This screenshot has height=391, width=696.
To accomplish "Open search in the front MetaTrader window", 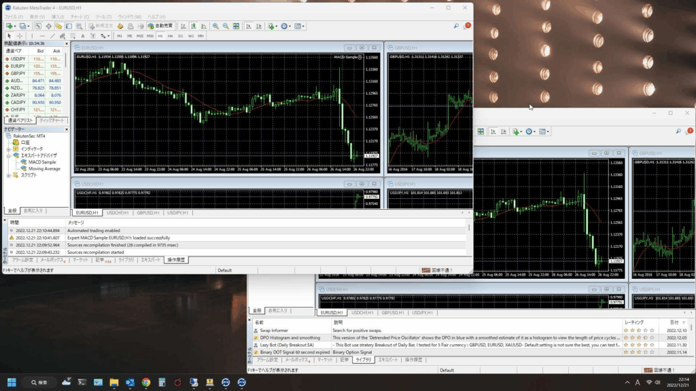I will (x=456, y=26).
